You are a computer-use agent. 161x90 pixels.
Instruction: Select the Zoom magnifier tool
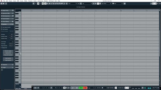[x=60, y=3]
